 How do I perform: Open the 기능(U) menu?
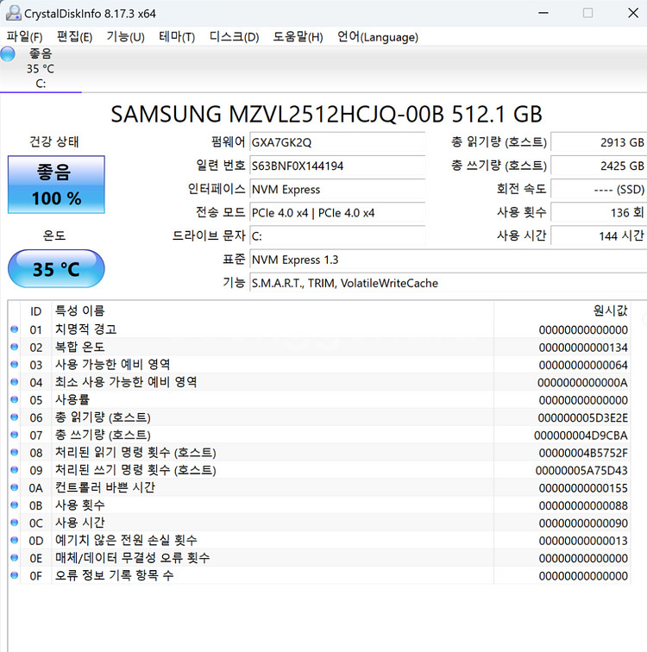coord(125,37)
